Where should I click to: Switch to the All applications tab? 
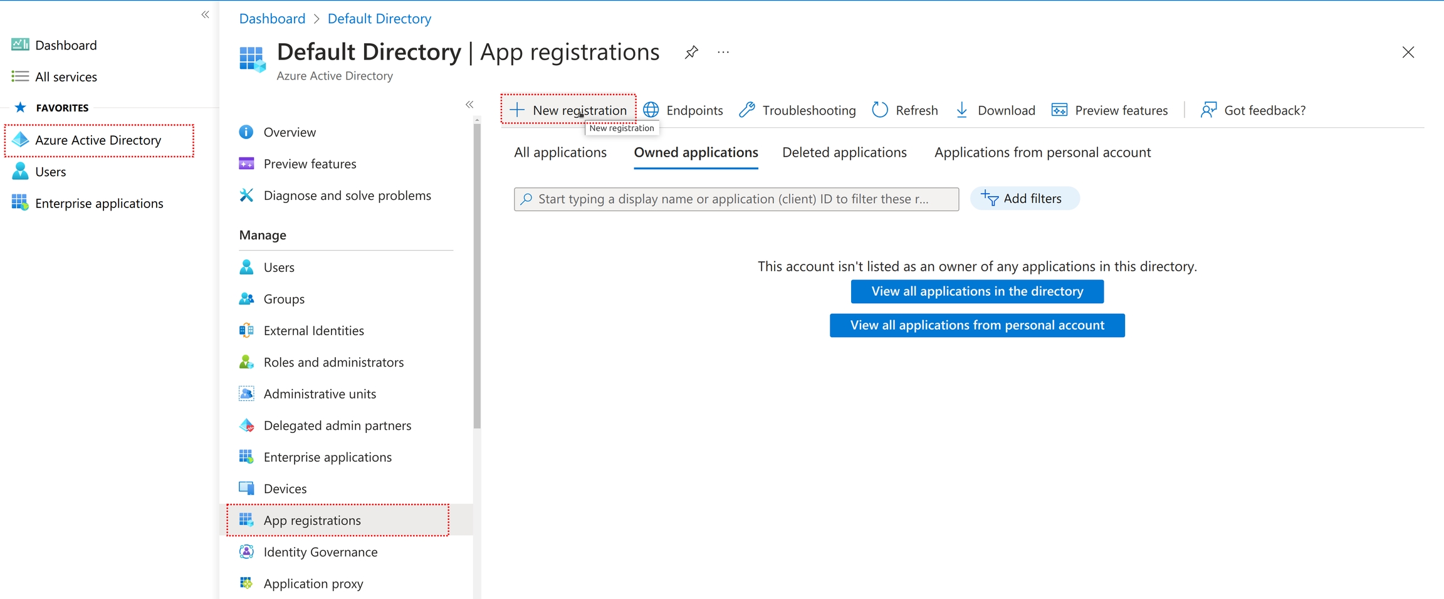[560, 152]
